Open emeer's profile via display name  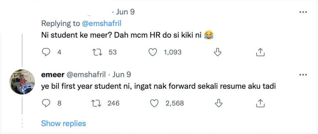tap(53, 74)
